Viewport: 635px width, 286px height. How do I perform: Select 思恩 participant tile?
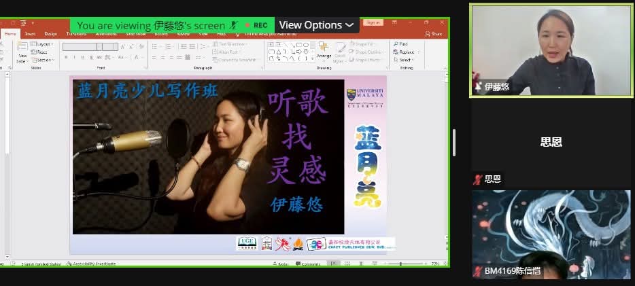pos(551,143)
